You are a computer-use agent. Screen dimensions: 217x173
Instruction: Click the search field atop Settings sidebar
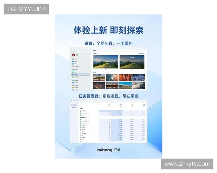click(80, 51)
